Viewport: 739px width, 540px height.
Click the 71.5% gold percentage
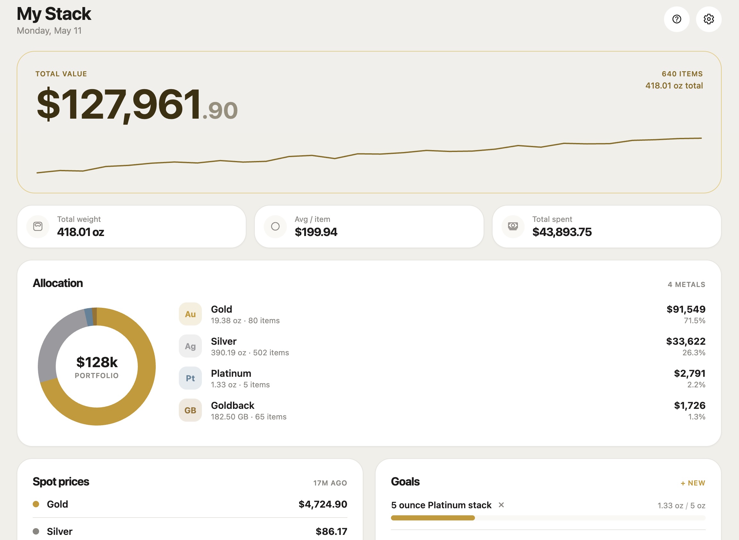[x=694, y=321]
